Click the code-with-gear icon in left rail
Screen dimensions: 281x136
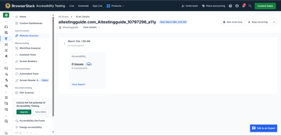pos(6,74)
